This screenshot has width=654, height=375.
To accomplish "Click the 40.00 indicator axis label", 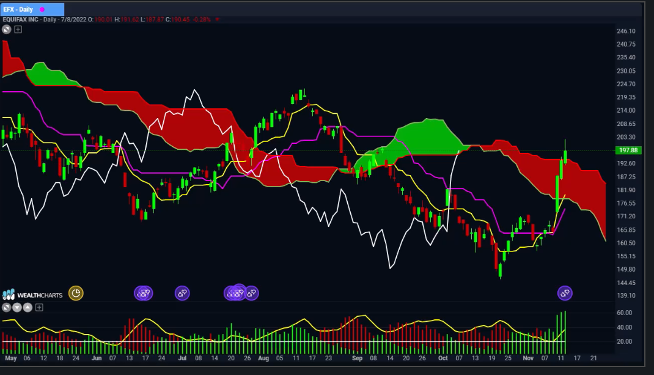I will [x=625, y=327].
